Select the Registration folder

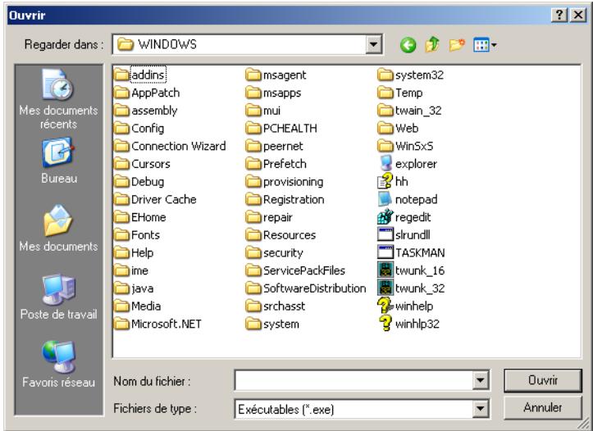pos(285,199)
